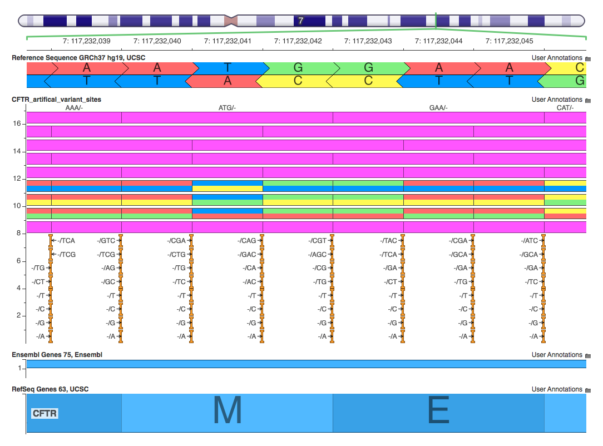Viewport: 603px width, 446px height.
Task: Click the E codon block in the RefSeq track
Action: coord(437,413)
